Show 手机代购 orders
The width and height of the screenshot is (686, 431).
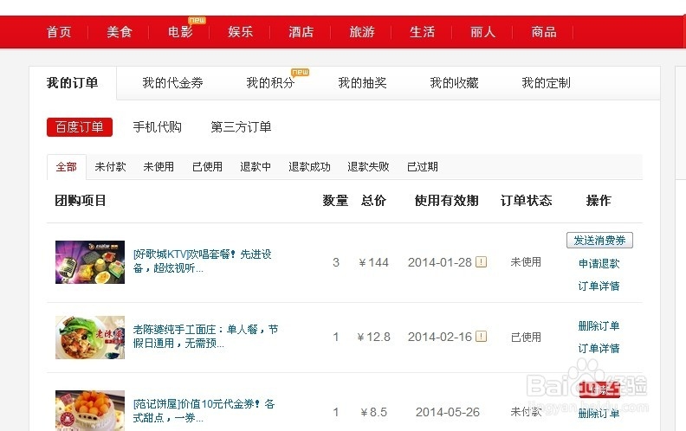(157, 127)
